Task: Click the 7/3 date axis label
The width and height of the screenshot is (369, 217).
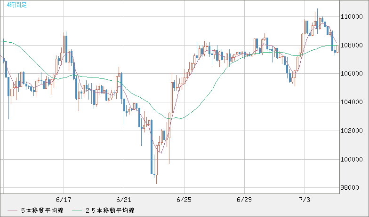Action: (x=305, y=200)
